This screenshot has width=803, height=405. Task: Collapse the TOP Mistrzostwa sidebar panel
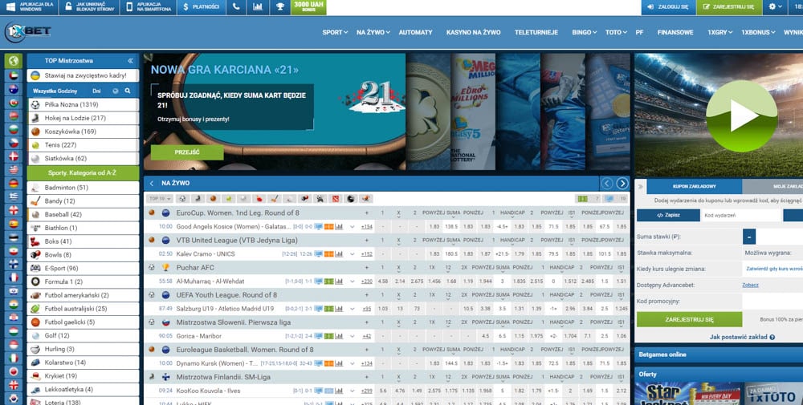click(x=130, y=61)
